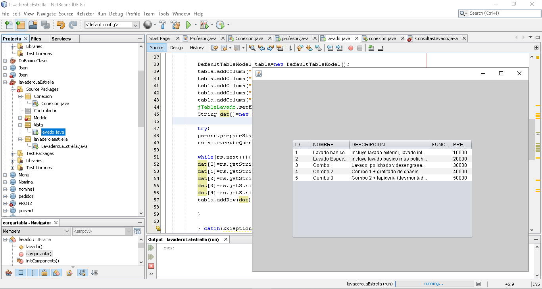The image size is (542, 289).
Task: Expand the Modelo package node
Action: point(20,118)
